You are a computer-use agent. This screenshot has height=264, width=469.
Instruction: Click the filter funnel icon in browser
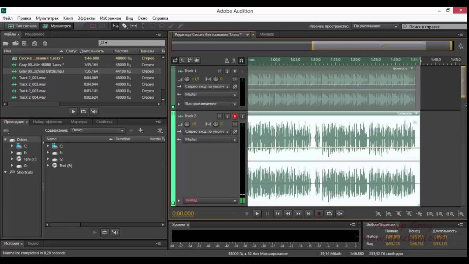click(x=160, y=131)
